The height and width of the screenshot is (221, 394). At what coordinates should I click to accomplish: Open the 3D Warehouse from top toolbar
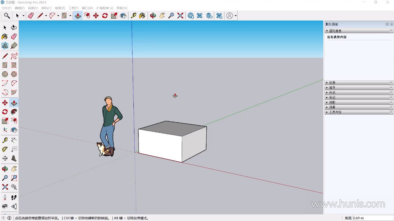[x=191, y=16]
